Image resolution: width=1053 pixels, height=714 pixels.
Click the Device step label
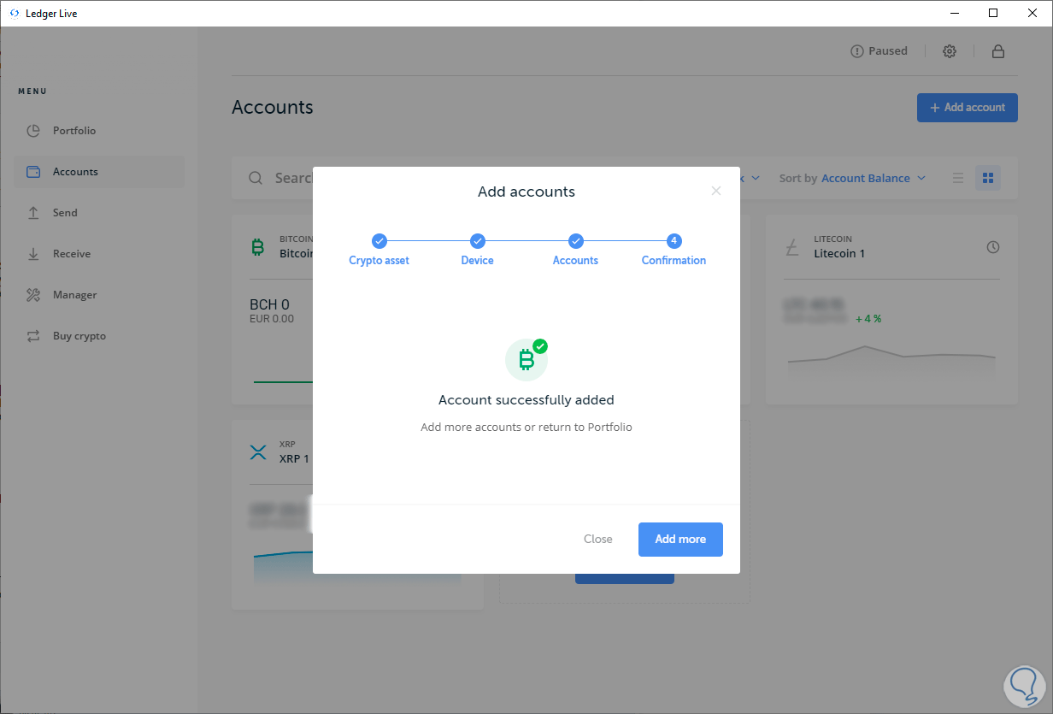[x=478, y=261]
